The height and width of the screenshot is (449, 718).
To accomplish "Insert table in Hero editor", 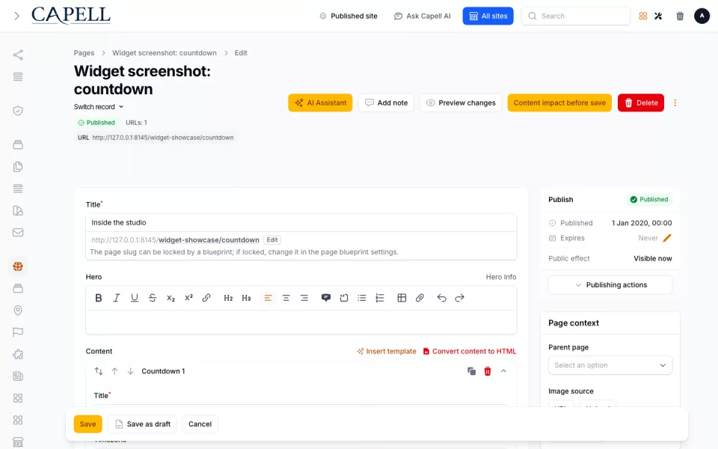I will click(402, 298).
